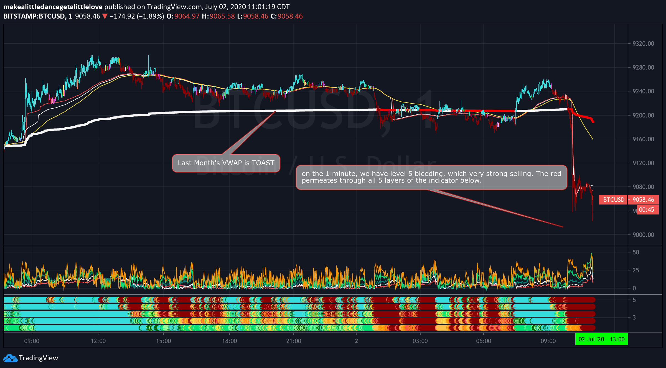Click the 06:00 time axis label
This screenshot has height=368, width=666.
[x=484, y=341]
